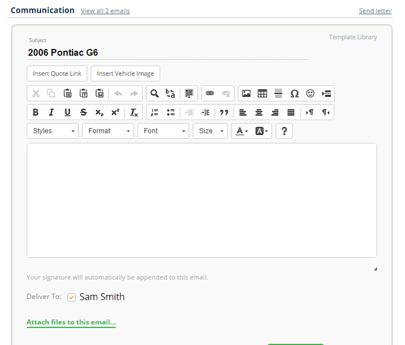Decrease indent of text
Screen dimensions: 405x345
[x=189, y=112]
